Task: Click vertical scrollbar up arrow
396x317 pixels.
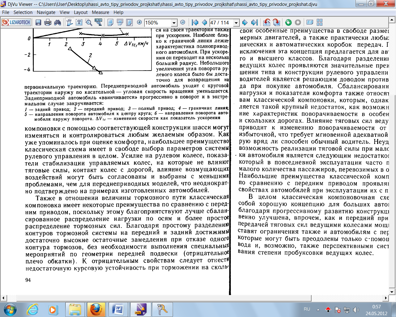Action: pyautogui.click(x=392, y=20)
